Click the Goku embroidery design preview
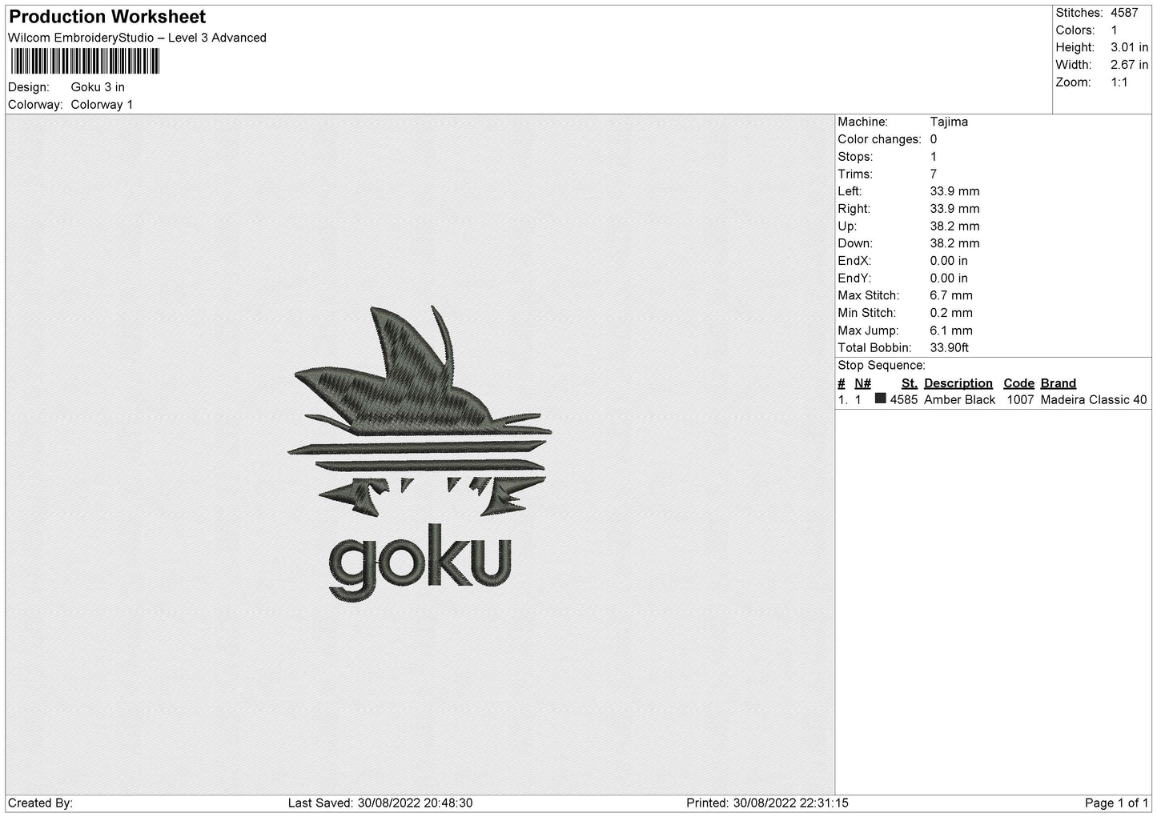The width and height of the screenshot is (1157, 817). (x=420, y=453)
